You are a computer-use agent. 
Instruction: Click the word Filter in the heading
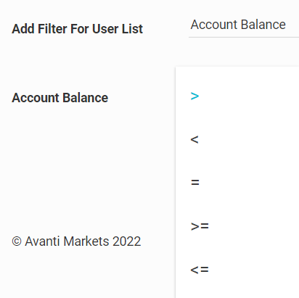pyautogui.click(x=53, y=29)
